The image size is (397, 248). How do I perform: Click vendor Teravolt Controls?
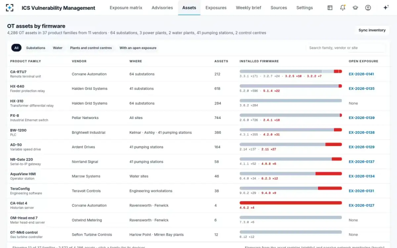[x=86, y=191]
